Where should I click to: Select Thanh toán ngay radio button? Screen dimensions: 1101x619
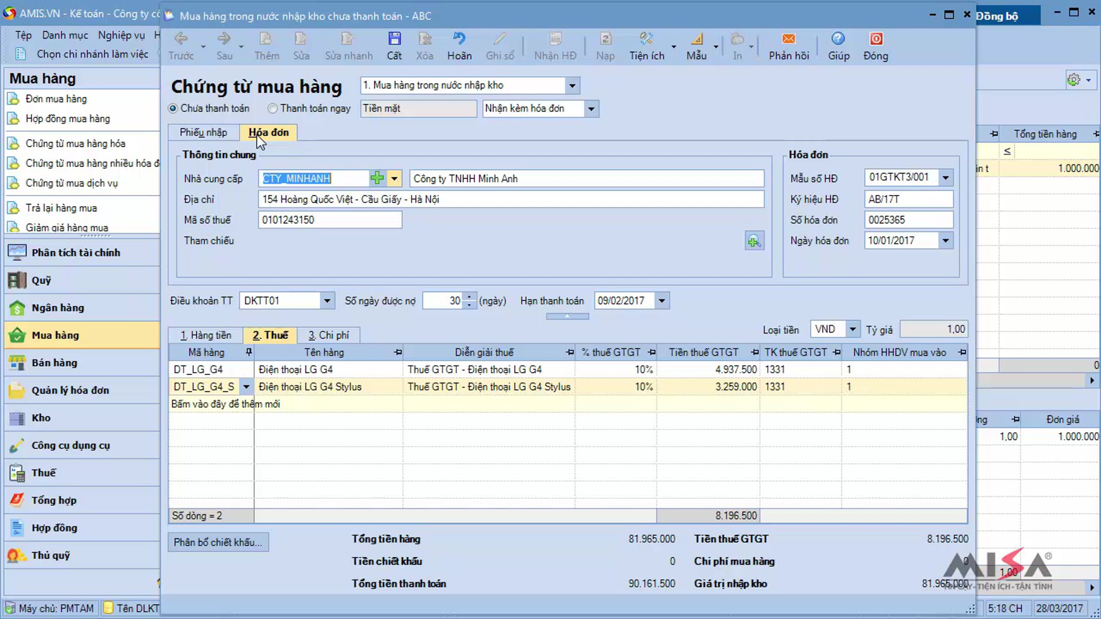(x=273, y=109)
